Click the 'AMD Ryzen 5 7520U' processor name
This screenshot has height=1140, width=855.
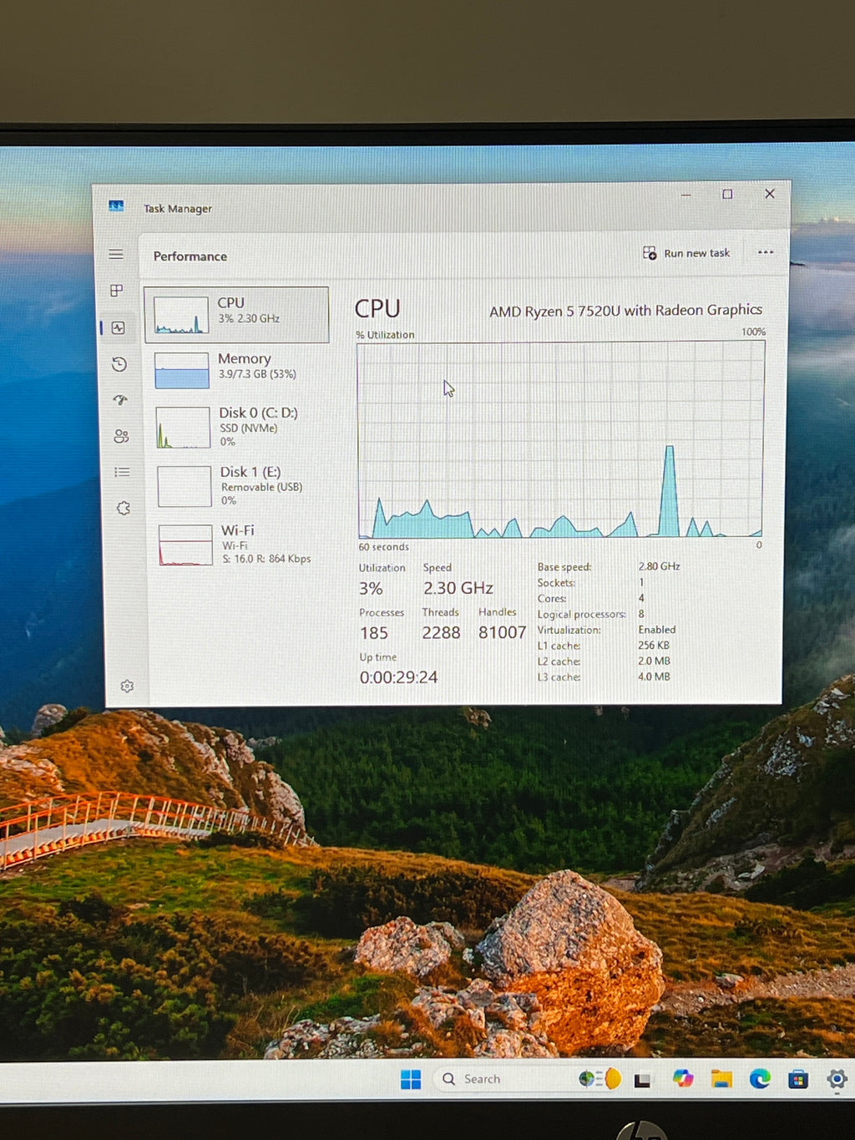point(625,311)
